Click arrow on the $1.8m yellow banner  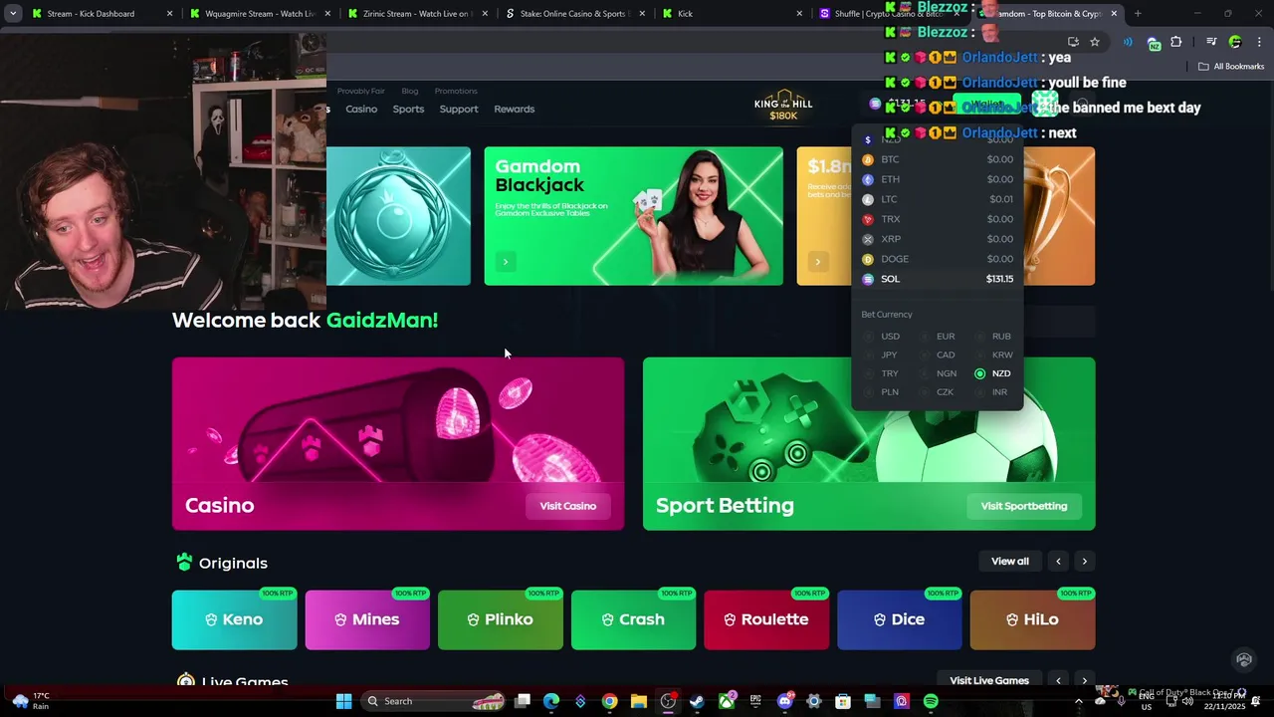tap(817, 262)
